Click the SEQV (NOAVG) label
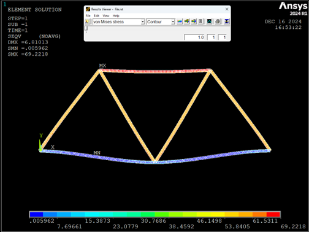Viewport: 309px width, 232px height. pos(34,36)
